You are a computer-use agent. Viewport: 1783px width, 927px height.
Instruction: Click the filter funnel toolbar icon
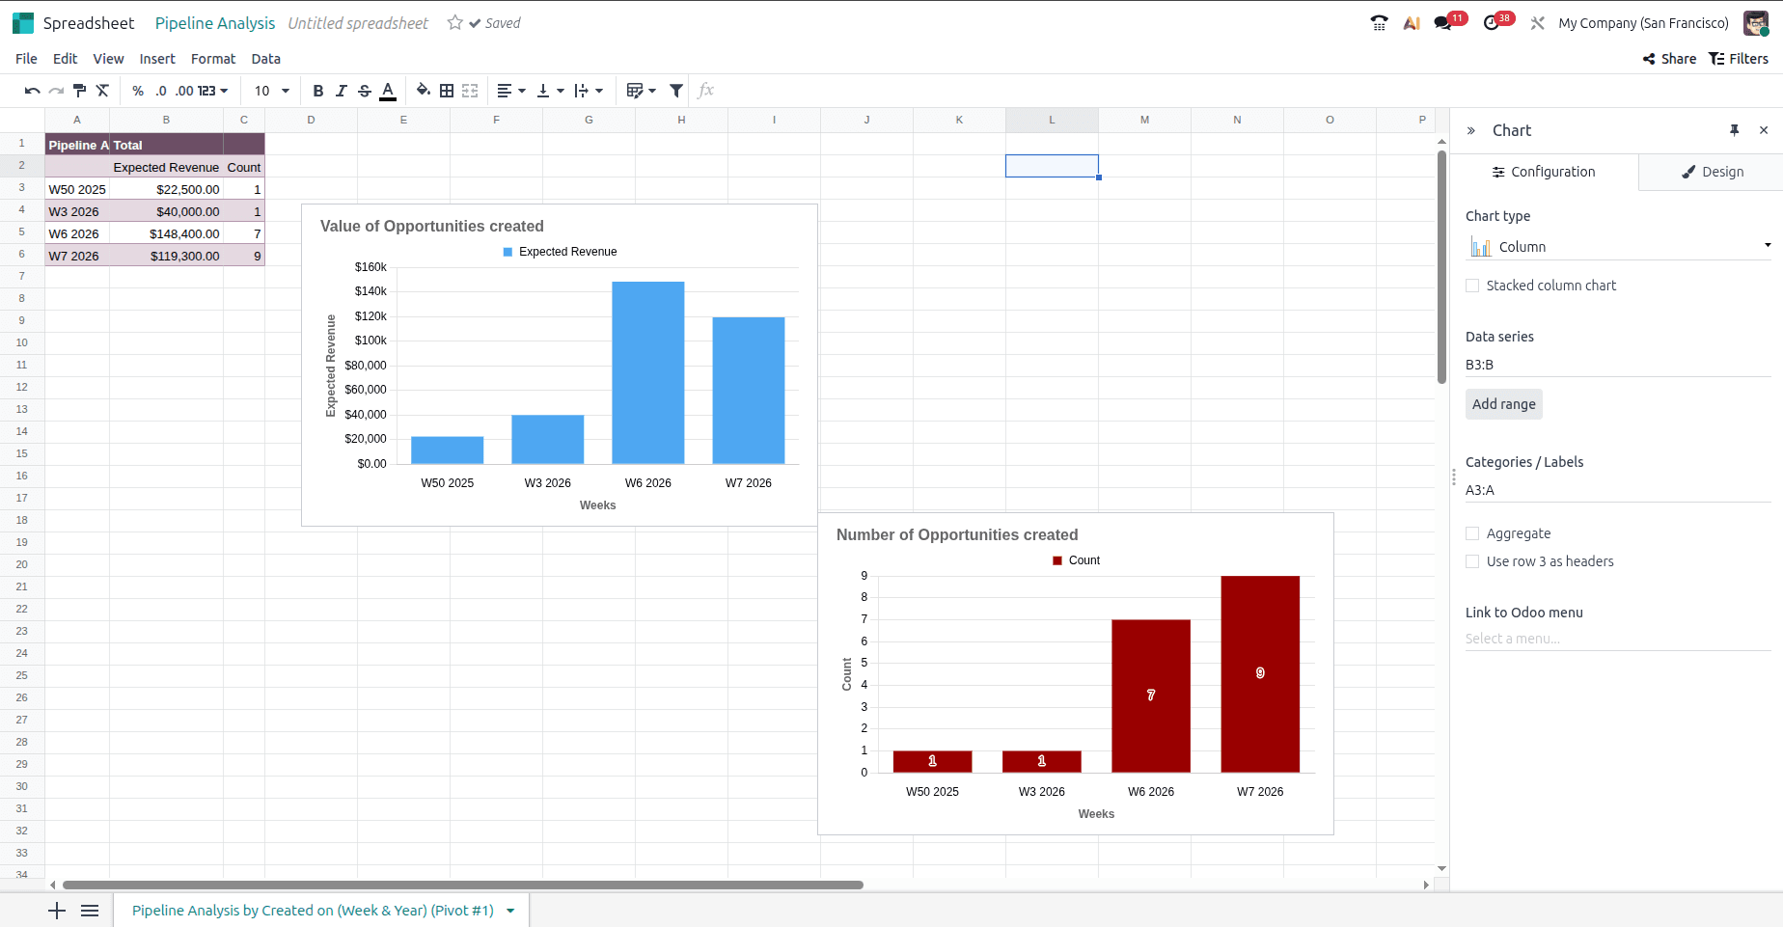pyautogui.click(x=676, y=91)
